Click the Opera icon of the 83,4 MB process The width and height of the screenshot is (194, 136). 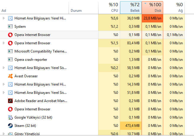pos(10,43)
